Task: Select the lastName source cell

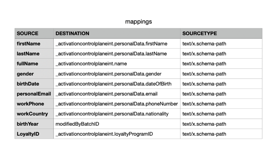Action: pyautogui.click(x=34, y=53)
